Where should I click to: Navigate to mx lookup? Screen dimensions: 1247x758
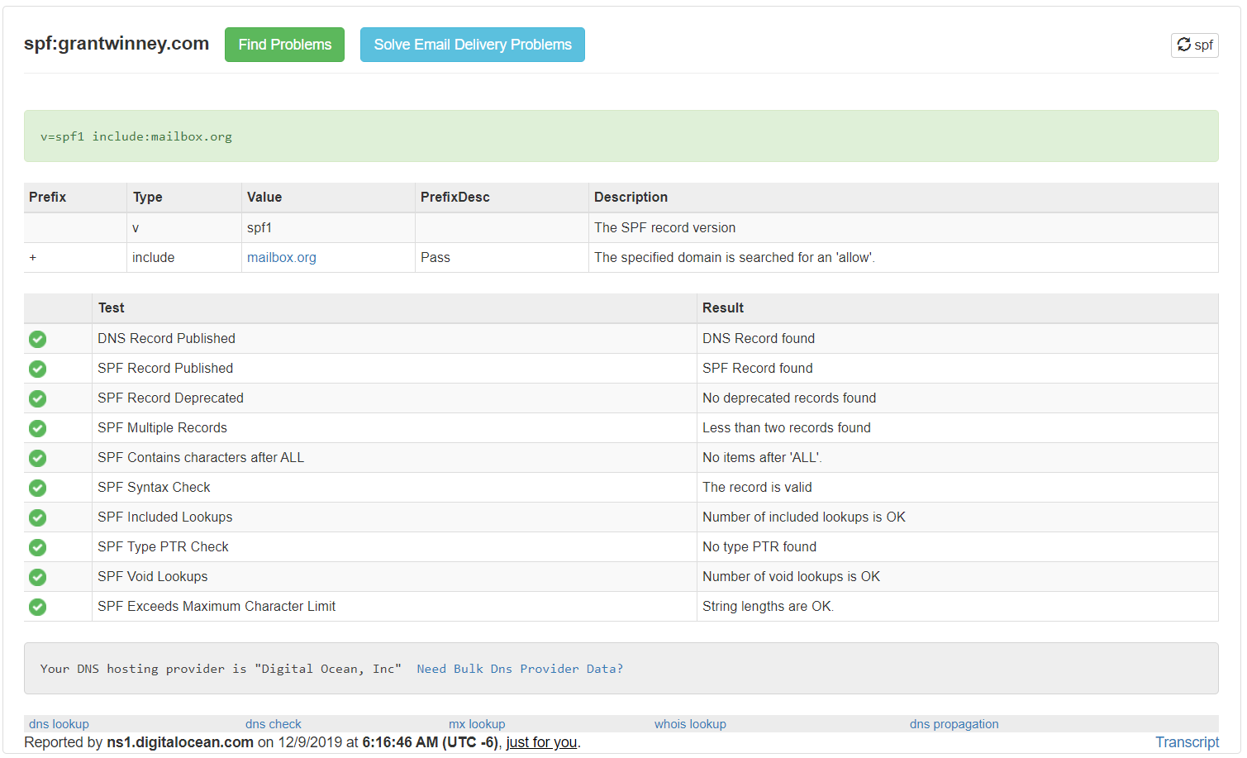(477, 724)
